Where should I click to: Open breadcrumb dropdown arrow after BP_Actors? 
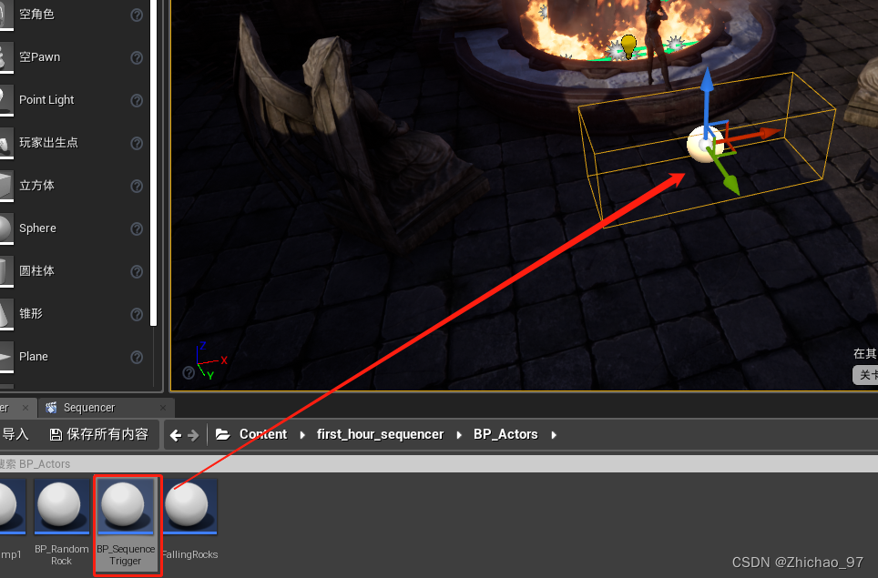click(554, 434)
